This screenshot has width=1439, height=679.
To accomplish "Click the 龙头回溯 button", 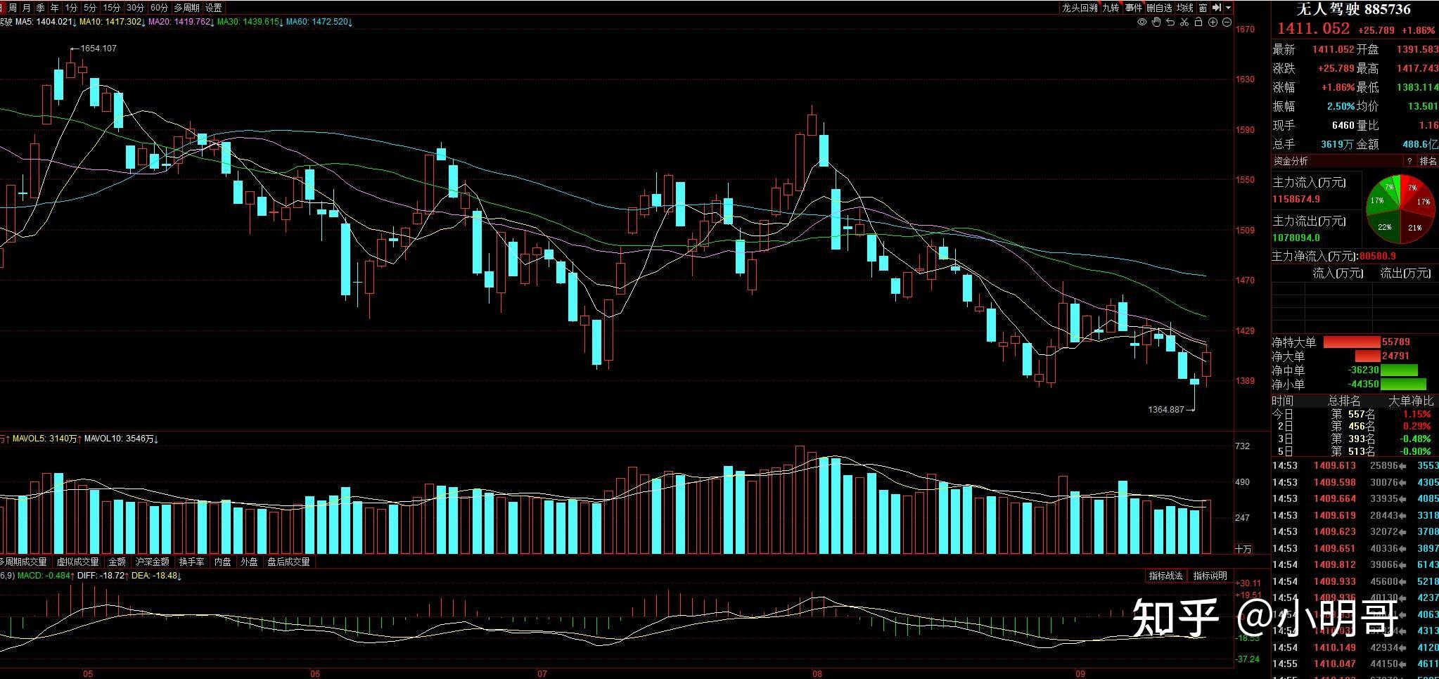I will (x=1080, y=8).
